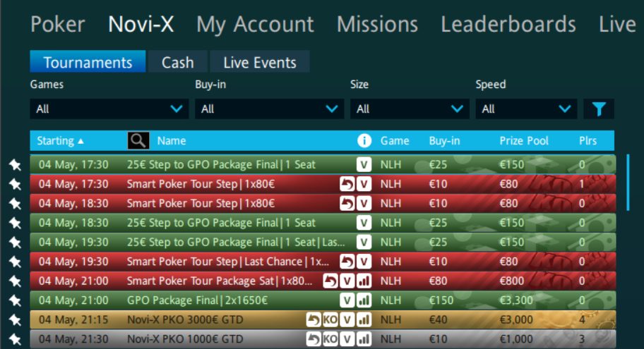Click the KO badge on Novi-X PKO 3000€ GTD
The image size is (644, 349).
pyautogui.click(x=330, y=319)
